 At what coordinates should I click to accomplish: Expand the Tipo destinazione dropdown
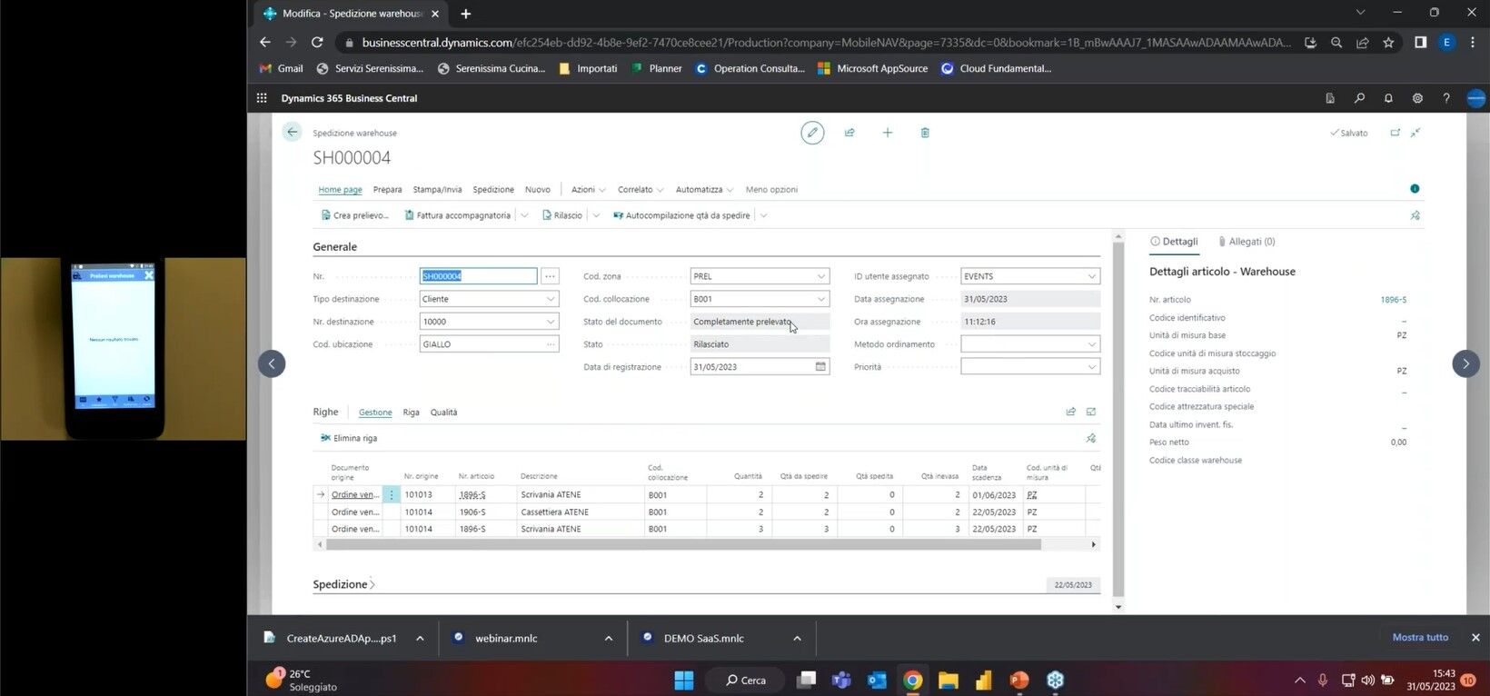click(550, 299)
